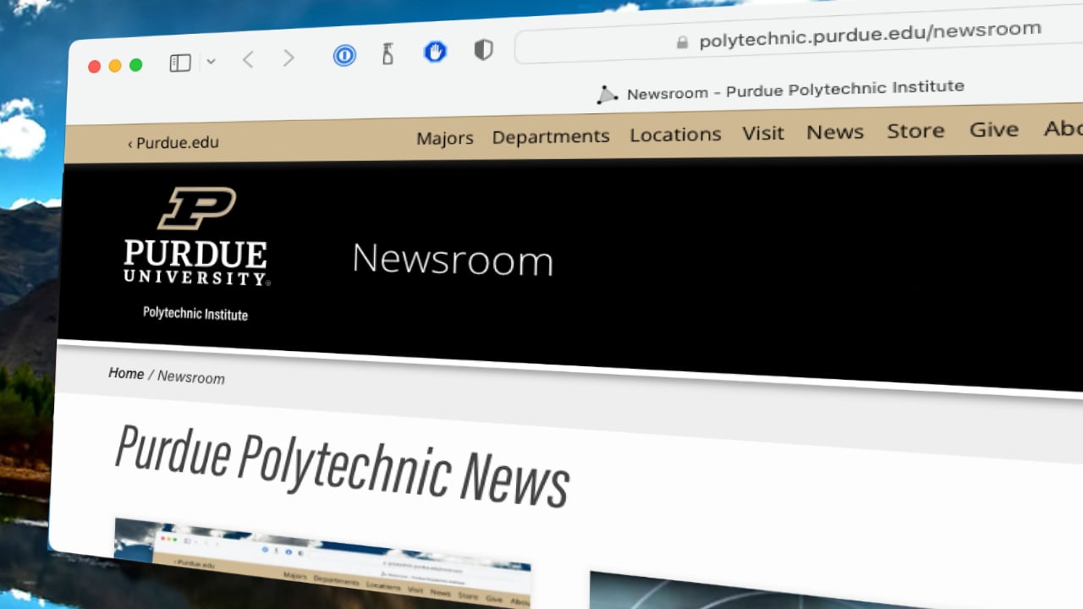Image resolution: width=1083 pixels, height=609 pixels.
Task: Open the sidebar tab group dropdown chevron
Action: click(x=211, y=61)
